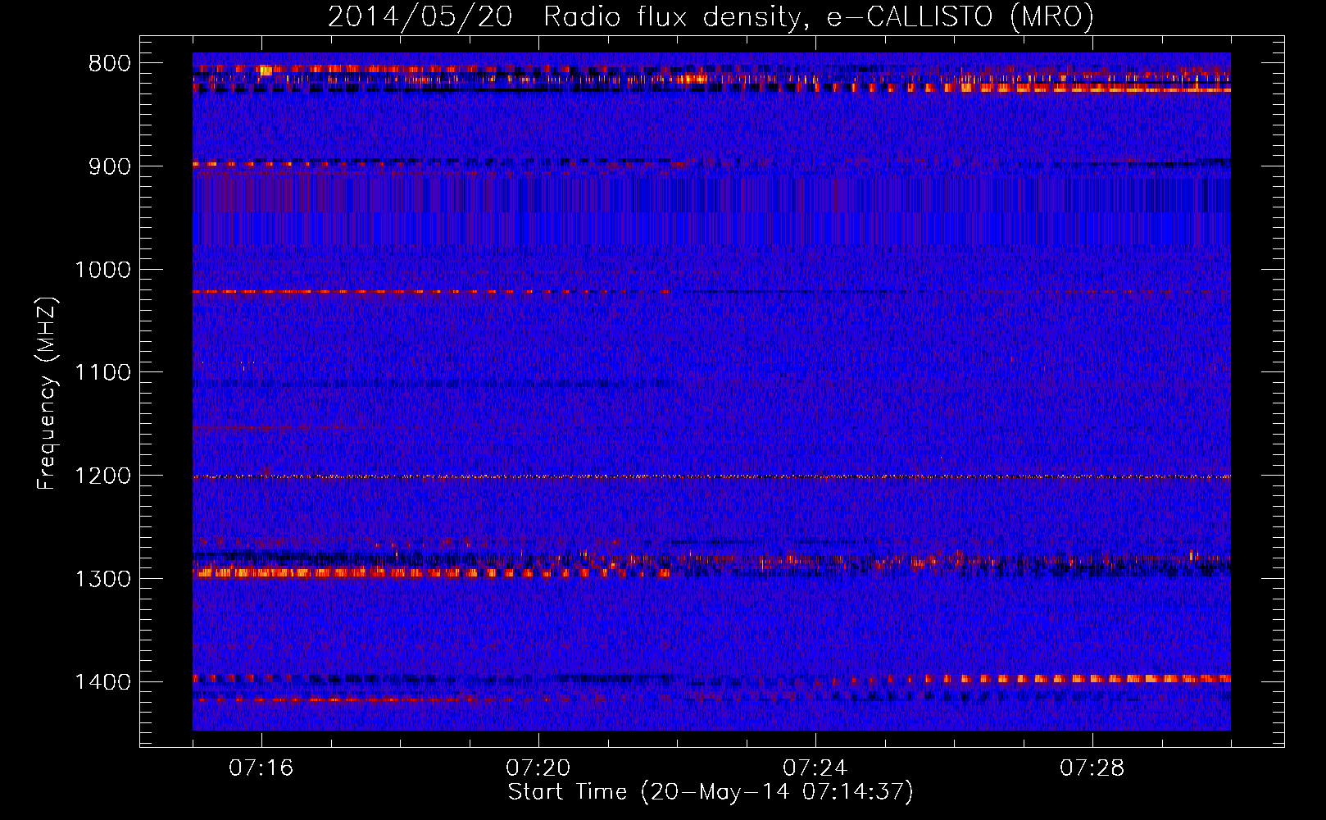The width and height of the screenshot is (1326, 820).
Task: Click the 1100 frequency tick label
Action: pyautogui.click(x=102, y=373)
